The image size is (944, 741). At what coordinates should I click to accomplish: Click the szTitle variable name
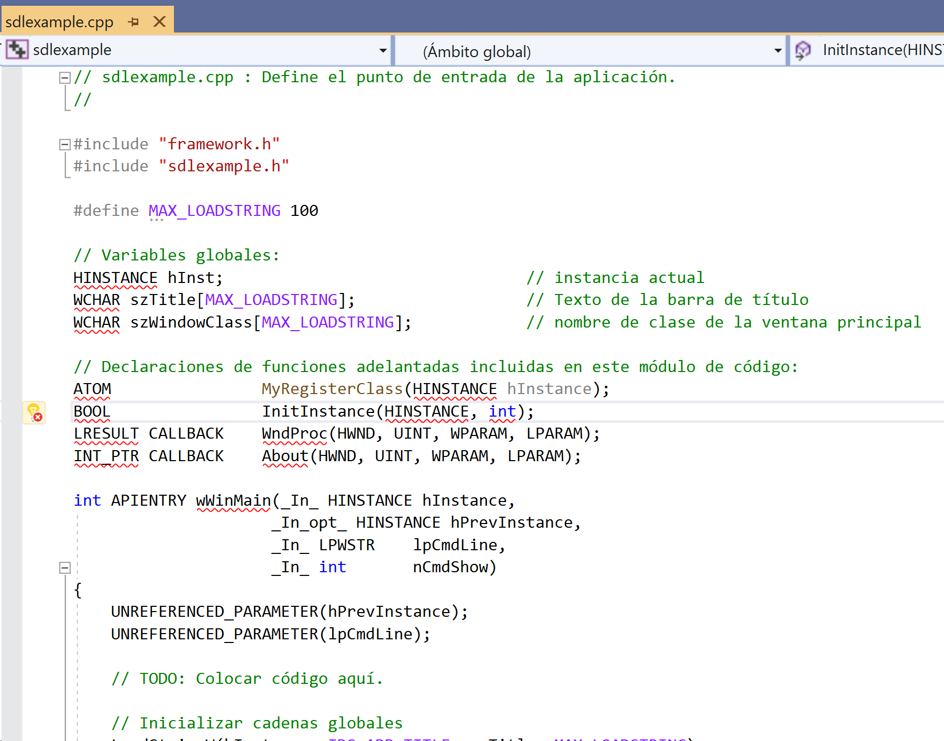(162, 300)
